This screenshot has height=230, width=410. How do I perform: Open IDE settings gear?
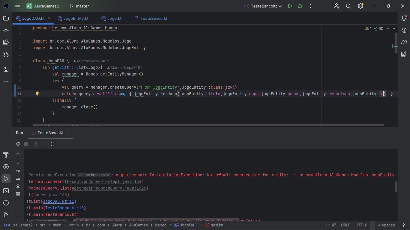tap(360, 6)
